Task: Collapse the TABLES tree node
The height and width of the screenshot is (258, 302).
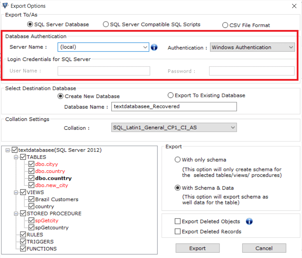Action: (16, 157)
